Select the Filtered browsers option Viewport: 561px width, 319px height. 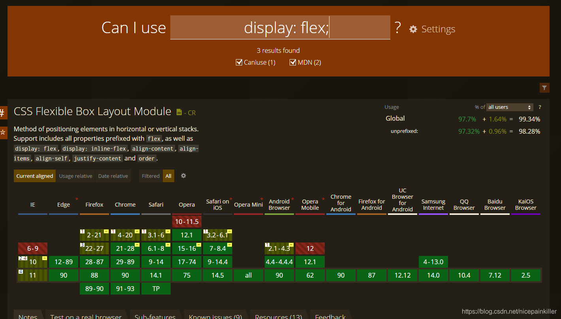click(x=151, y=176)
